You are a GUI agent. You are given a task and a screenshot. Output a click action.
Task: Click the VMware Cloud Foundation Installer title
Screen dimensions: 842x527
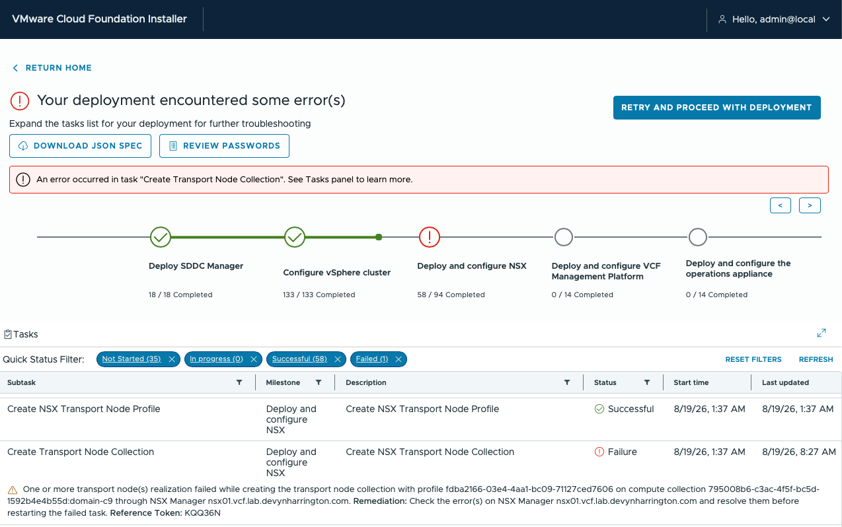(x=99, y=19)
